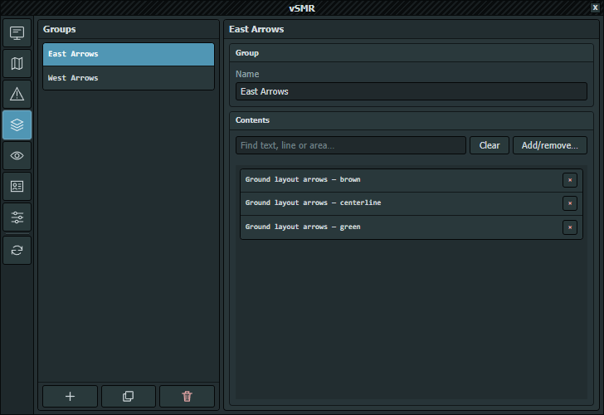
Task: Select the West Arrows group
Action: pos(129,78)
